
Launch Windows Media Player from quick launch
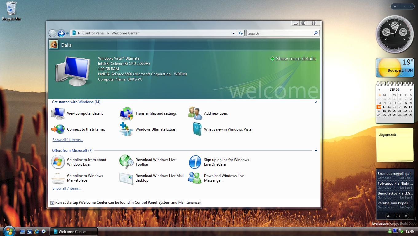[44, 231]
